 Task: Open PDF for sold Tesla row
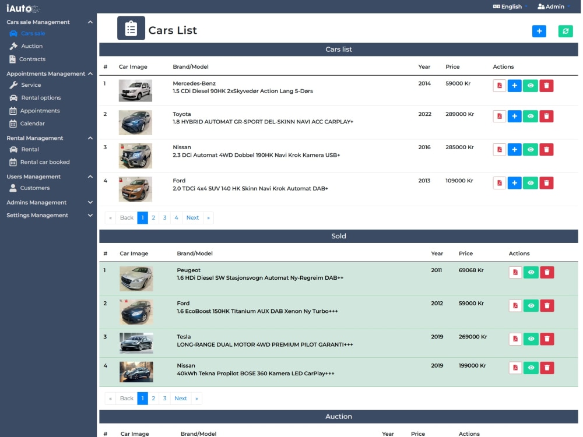[x=515, y=339]
